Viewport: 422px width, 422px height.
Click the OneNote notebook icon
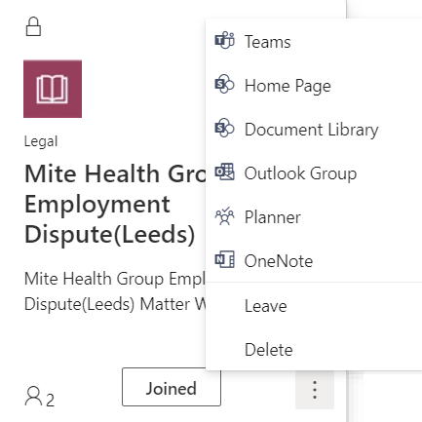coord(224,259)
